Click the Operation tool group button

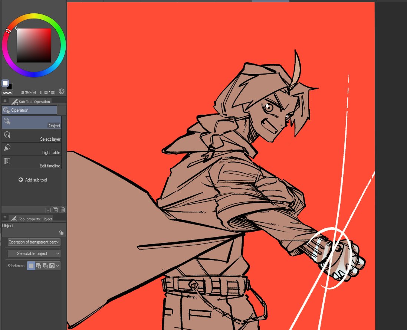[29, 110]
